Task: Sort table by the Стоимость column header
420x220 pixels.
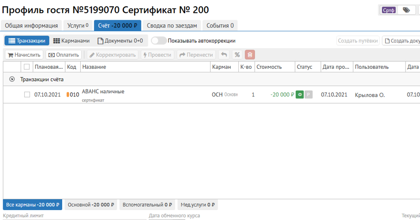Action: (x=269, y=67)
